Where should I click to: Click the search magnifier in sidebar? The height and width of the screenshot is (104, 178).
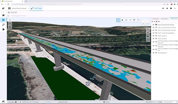pos(3,25)
